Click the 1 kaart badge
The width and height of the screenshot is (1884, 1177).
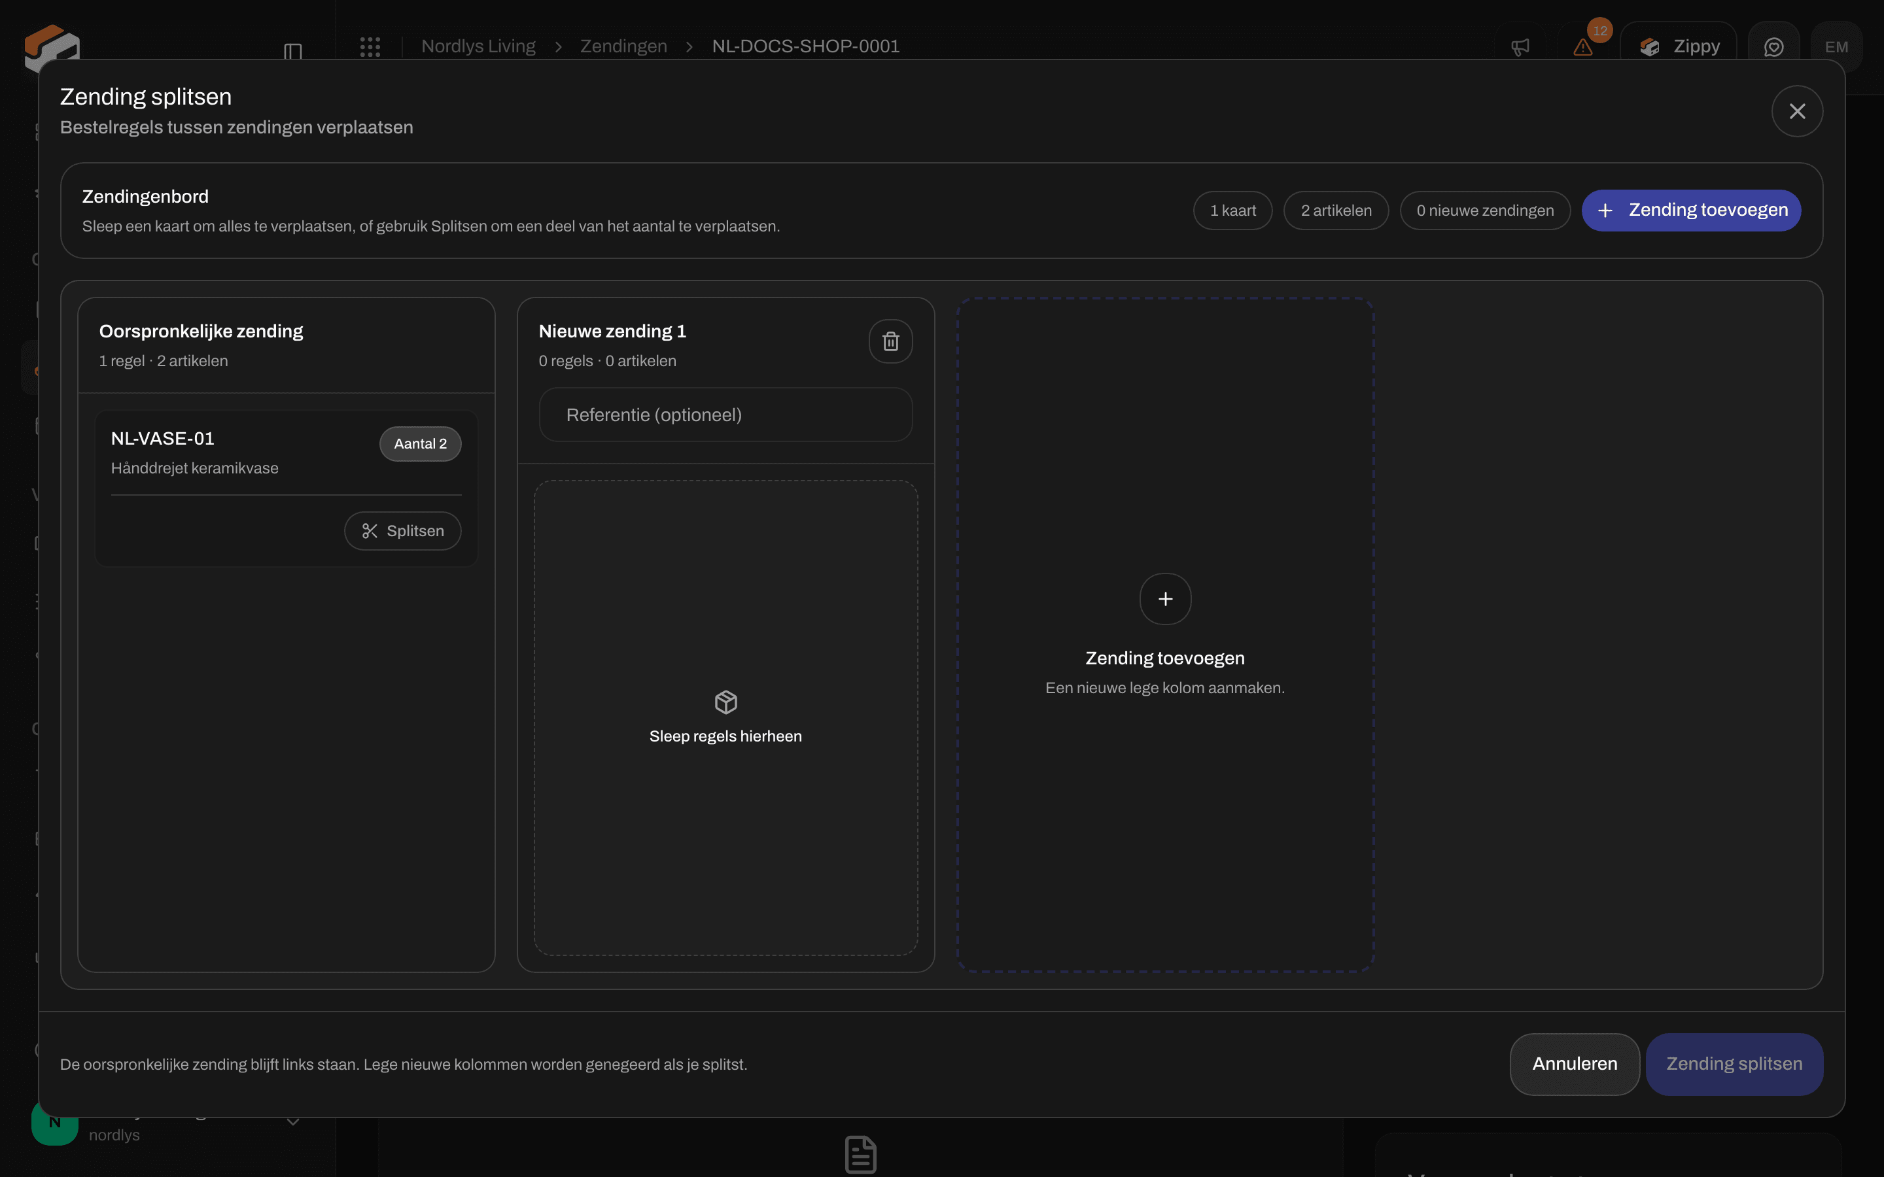point(1233,211)
